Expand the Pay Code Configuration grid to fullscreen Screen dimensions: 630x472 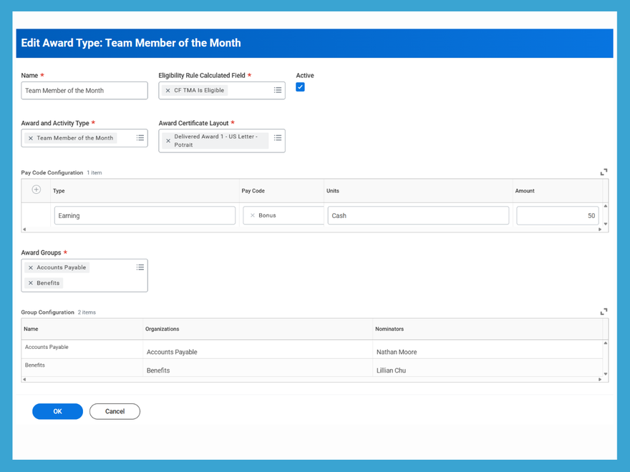(x=604, y=172)
